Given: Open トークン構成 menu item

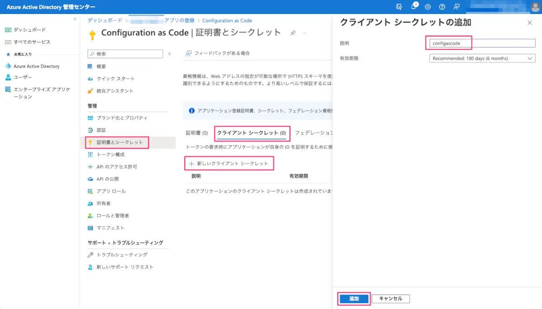Looking at the screenshot, I should click(x=110, y=154).
